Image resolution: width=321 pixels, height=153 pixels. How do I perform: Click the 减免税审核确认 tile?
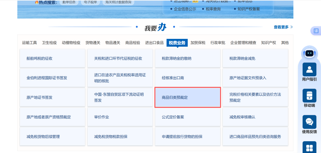pyautogui.click(x=255, y=117)
